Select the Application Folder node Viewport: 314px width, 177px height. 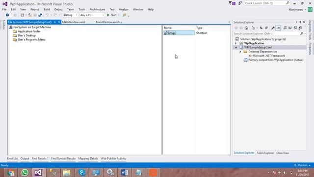pyautogui.click(x=29, y=31)
